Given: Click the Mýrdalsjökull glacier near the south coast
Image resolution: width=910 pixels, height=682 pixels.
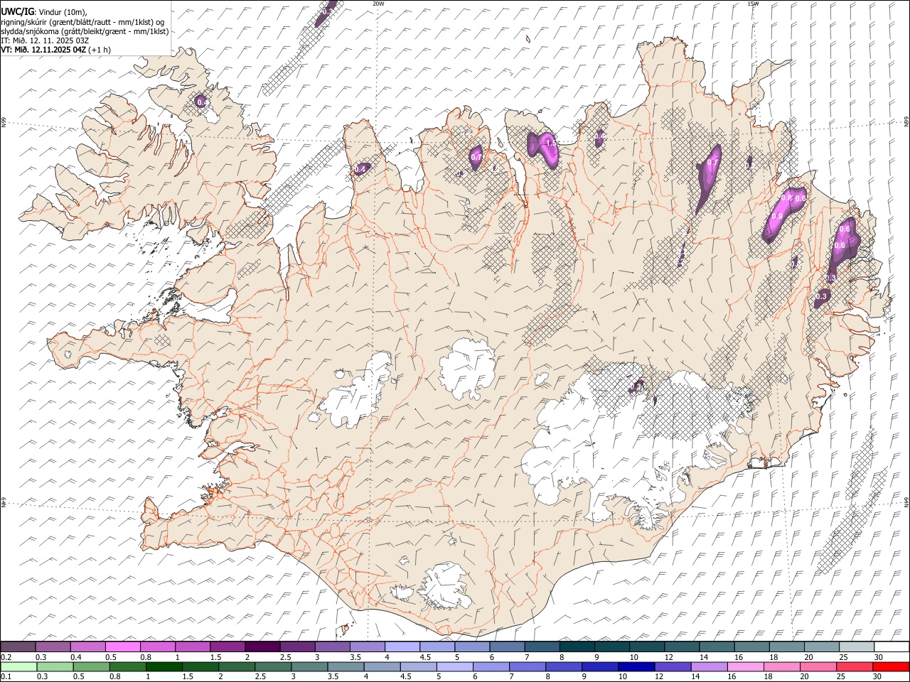Looking at the screenshot, I should pyautogui.click(x=445, y=586).
